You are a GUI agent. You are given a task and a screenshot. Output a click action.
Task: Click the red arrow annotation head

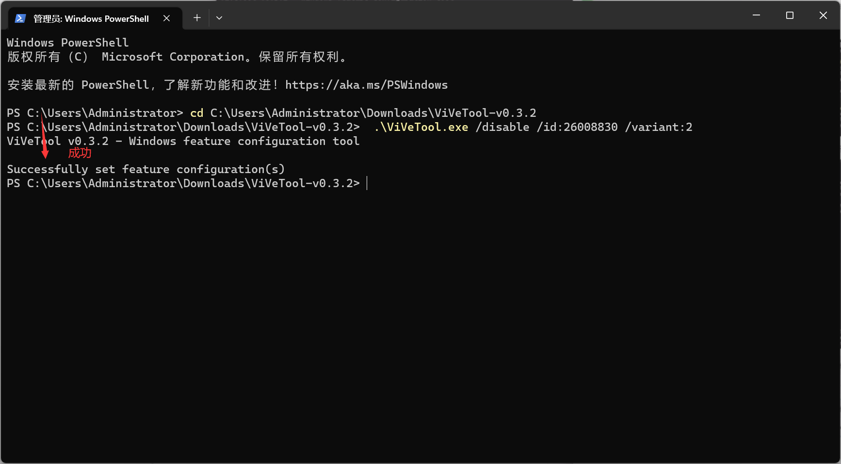tap(45, 154)
